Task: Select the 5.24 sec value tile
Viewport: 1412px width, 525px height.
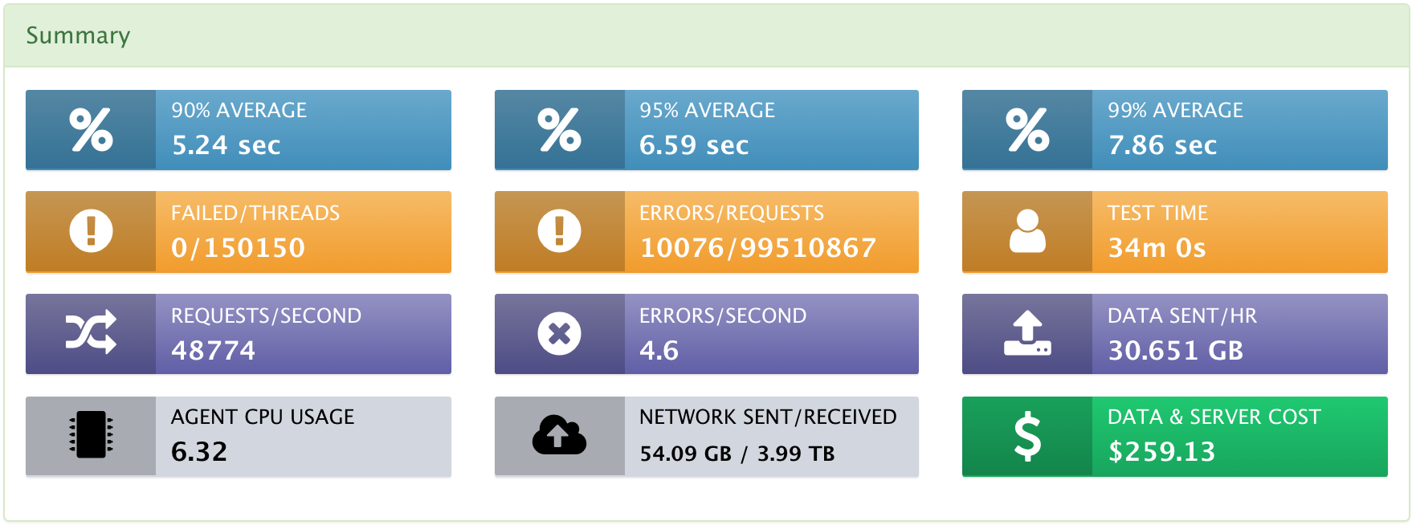Action: [x=239, y=130]
